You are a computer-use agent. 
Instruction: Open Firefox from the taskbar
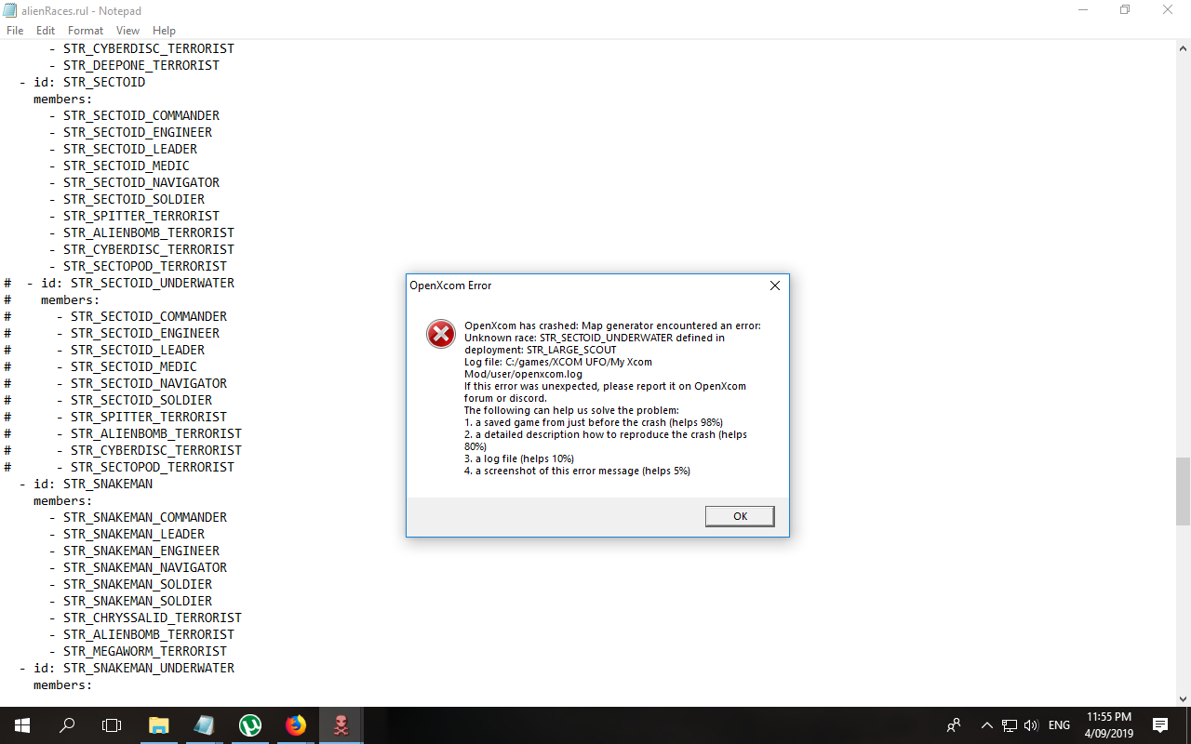295,725
